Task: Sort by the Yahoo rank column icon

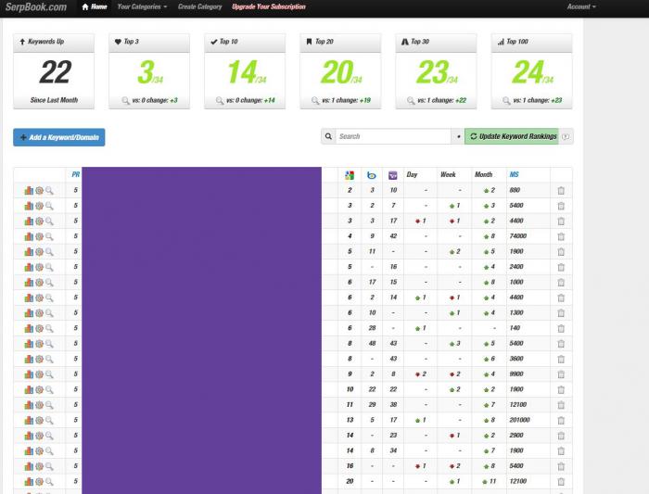Action: (393, 175)
